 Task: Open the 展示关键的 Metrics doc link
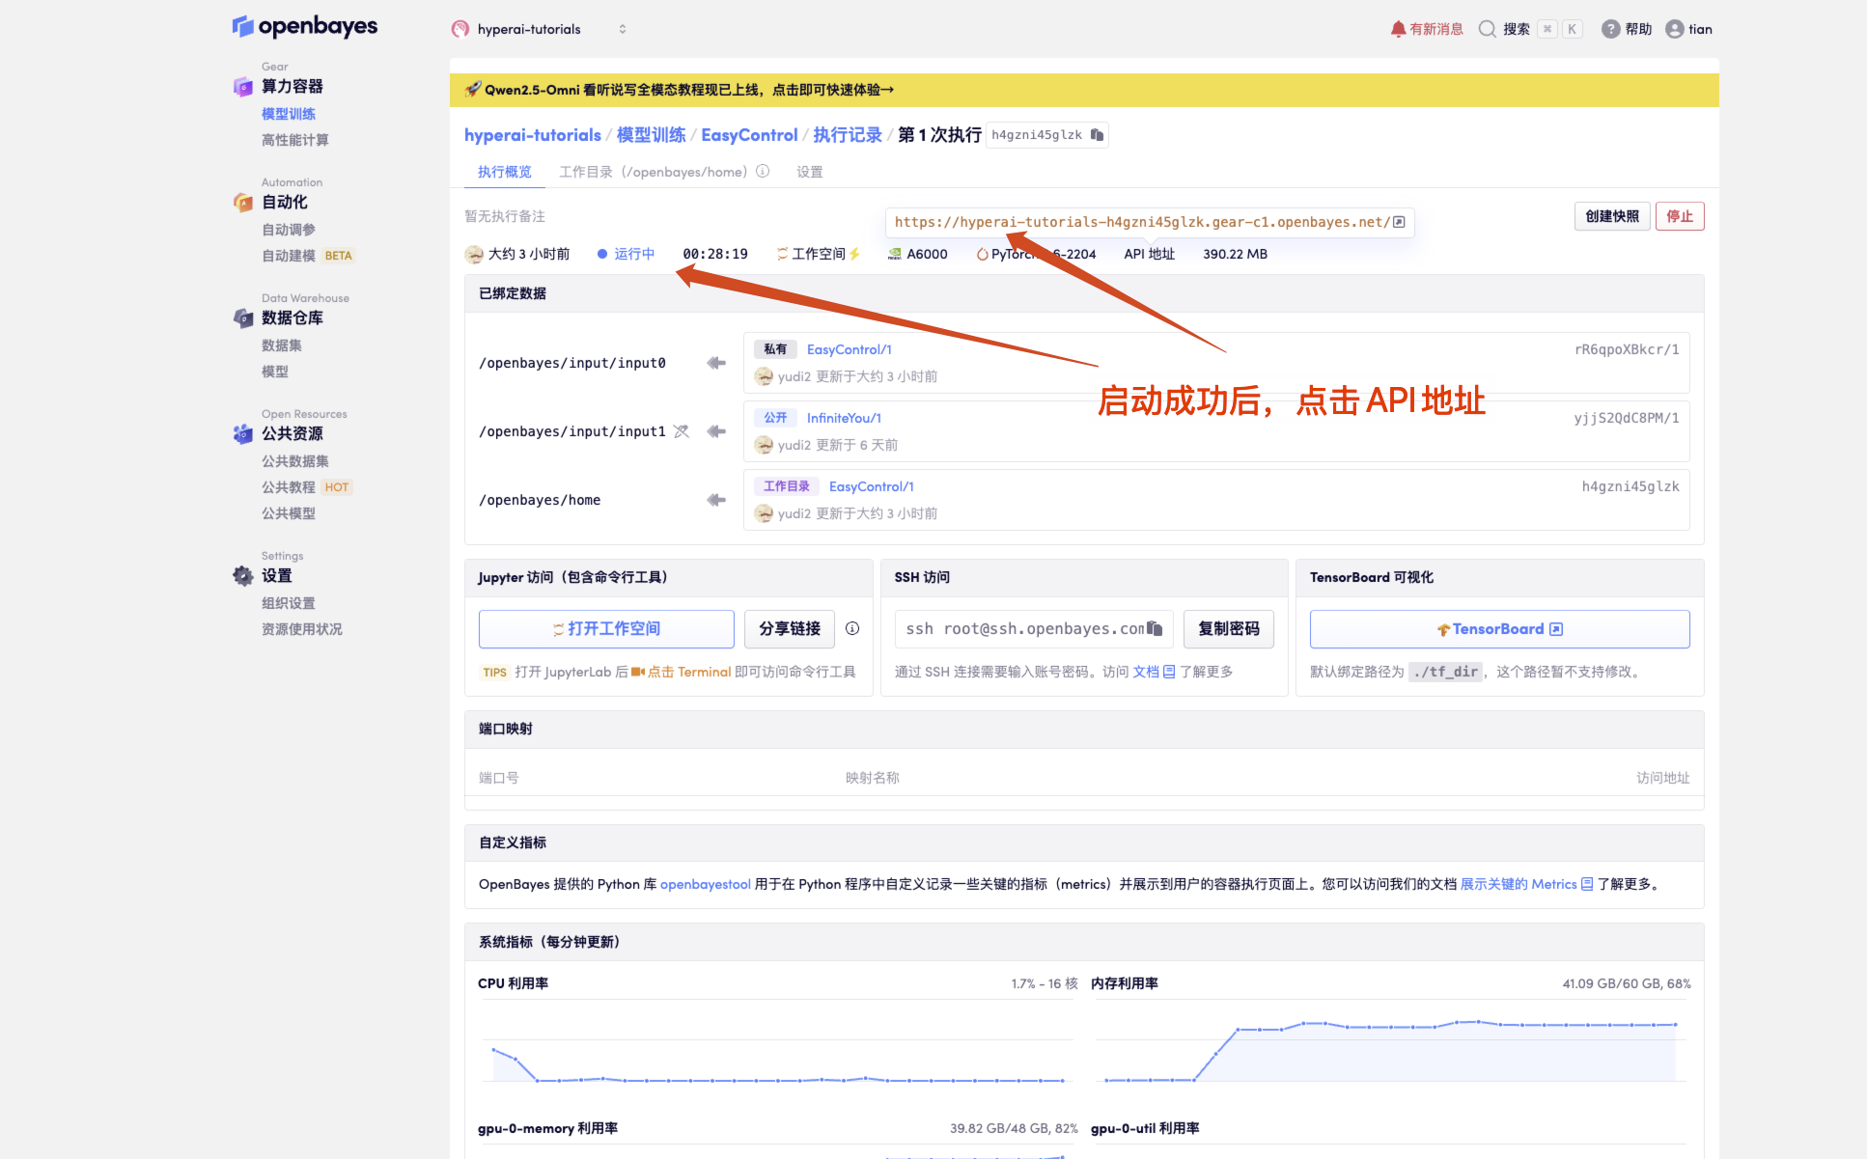(x=1526, y=884)
